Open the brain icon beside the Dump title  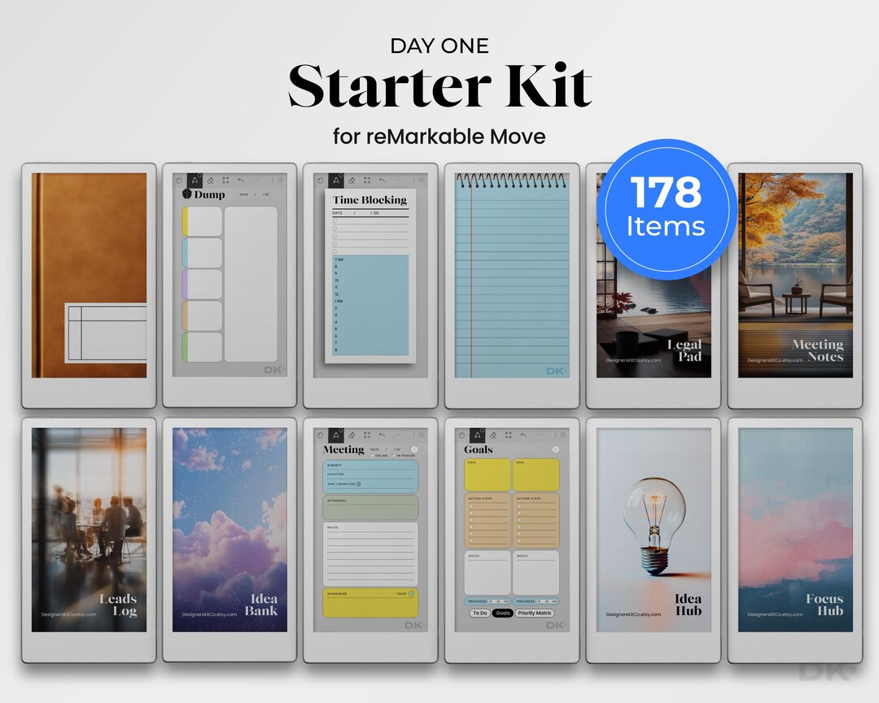tap(187, 194)
